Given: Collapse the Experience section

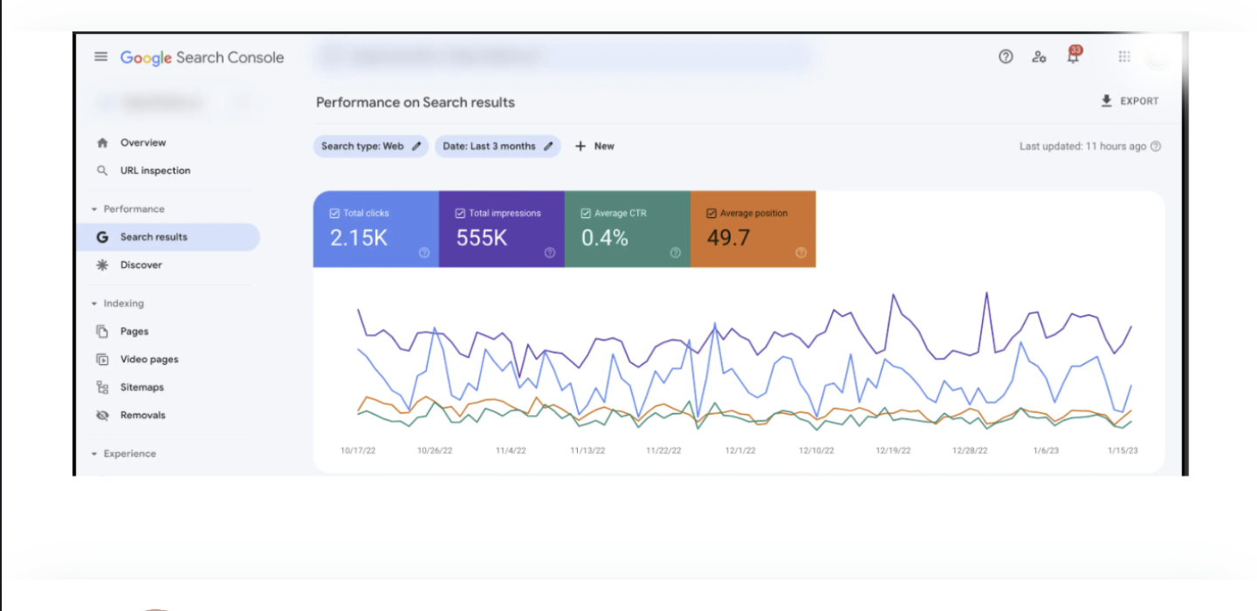Looking at the screenshot, I should click(93, 453).
